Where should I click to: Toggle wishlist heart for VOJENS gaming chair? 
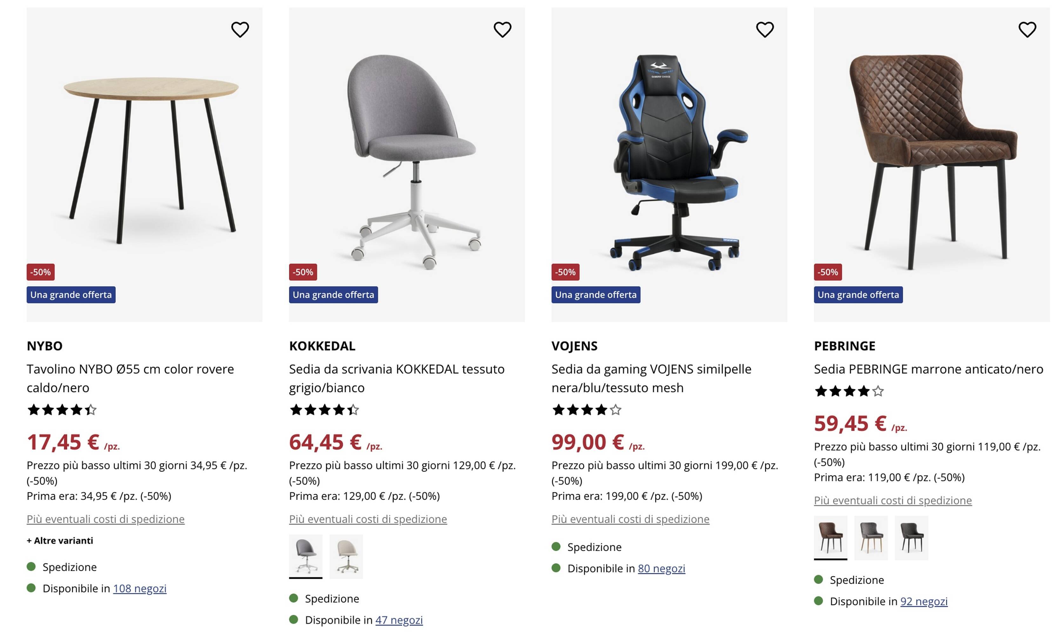tap(764, 30)
